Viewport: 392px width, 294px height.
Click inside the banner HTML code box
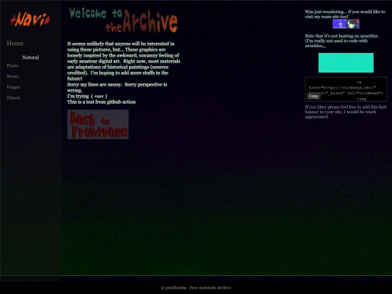coord(346,89)
